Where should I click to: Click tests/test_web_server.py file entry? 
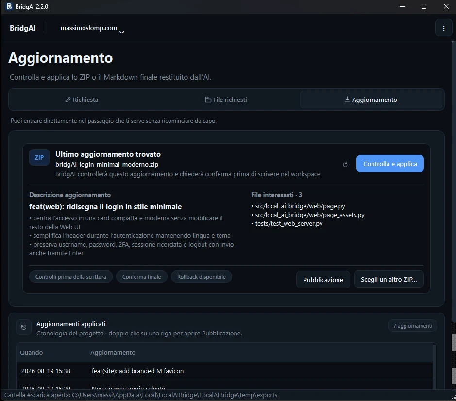coord(288,224)
